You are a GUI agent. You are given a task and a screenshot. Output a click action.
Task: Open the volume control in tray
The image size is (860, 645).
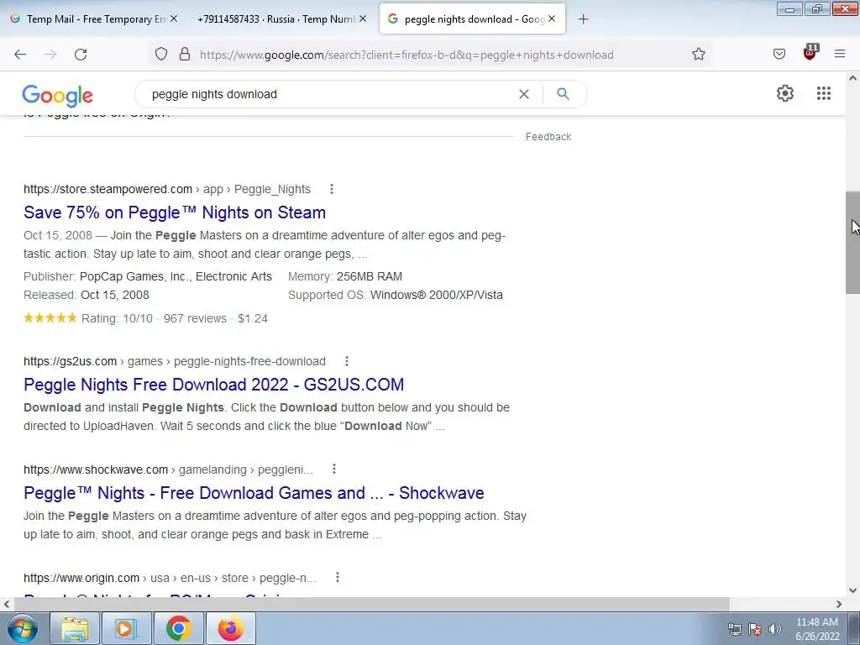tap(774, 628)
